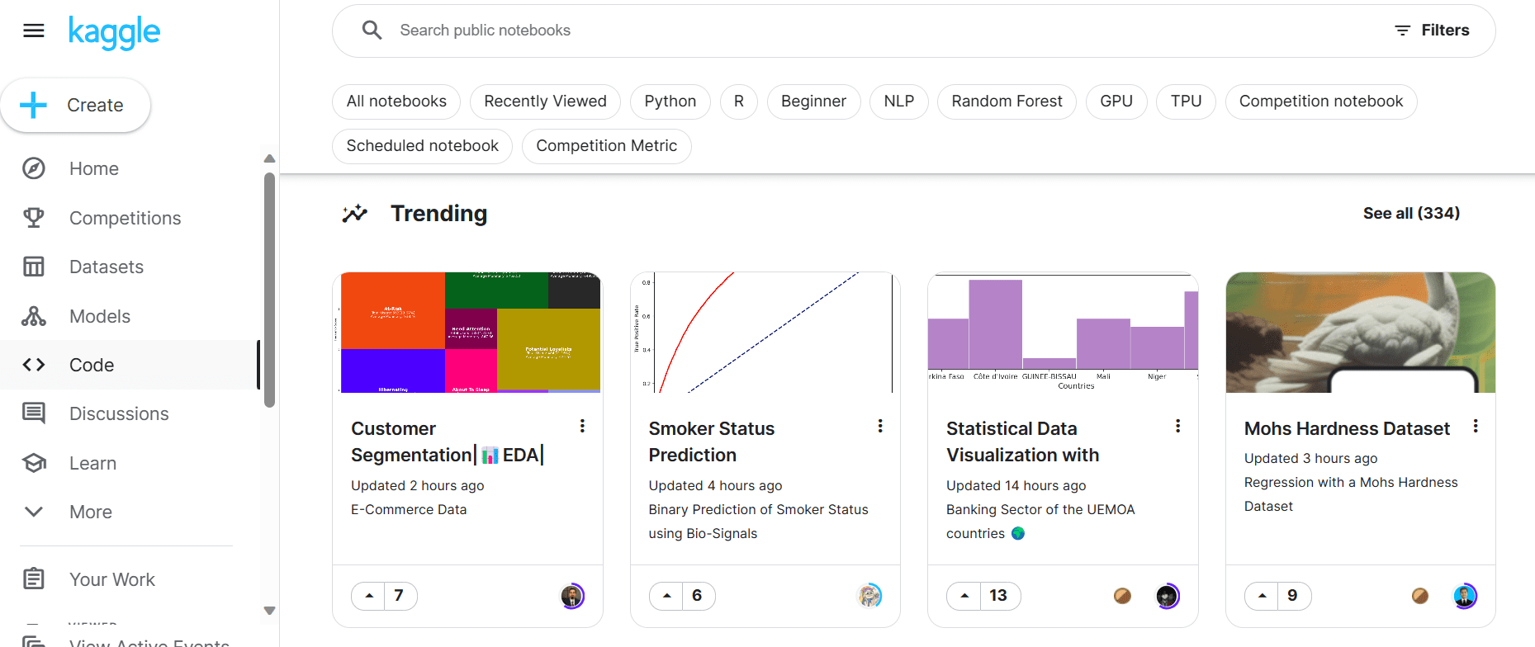Viewport: 1535px width, 647px height.
Task: Open Mohs Hardness Dataset title
Action: pos(1347,428)
